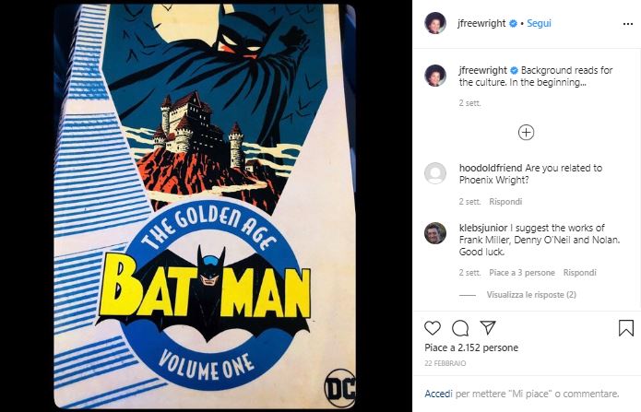View Piace a 3 persone likes
Screen dimensions: 641x412
pyautogui.click(x=522, y=273)
